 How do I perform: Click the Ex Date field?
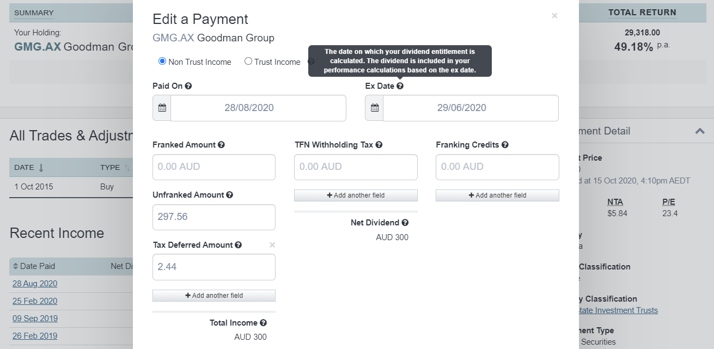(471, 108)
